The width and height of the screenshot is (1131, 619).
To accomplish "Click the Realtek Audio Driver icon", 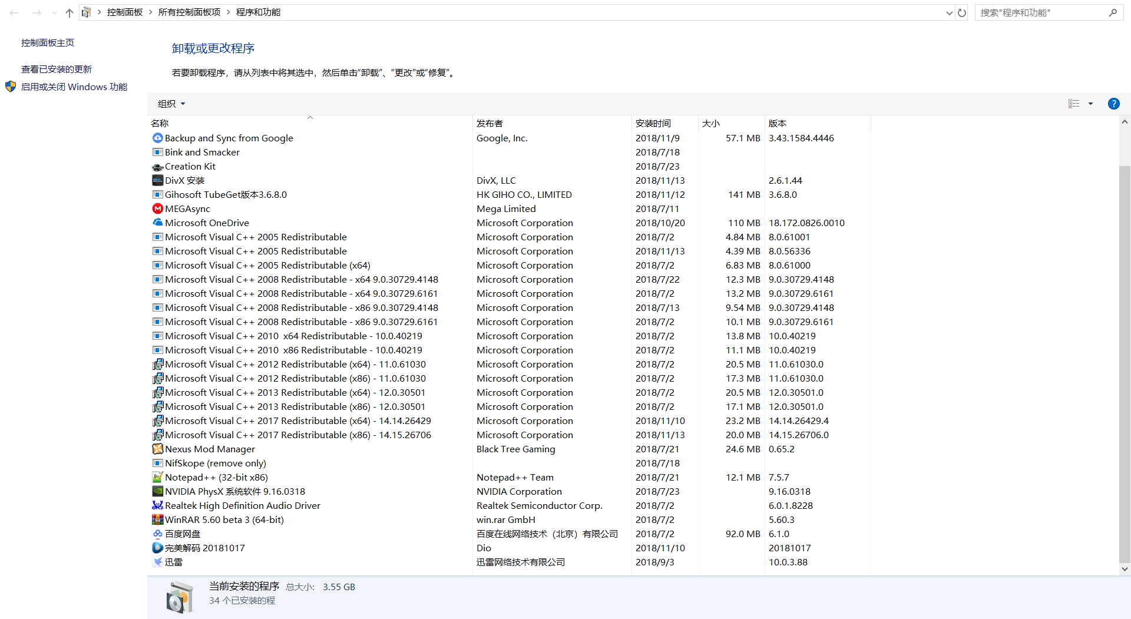I will click(157, 505).
